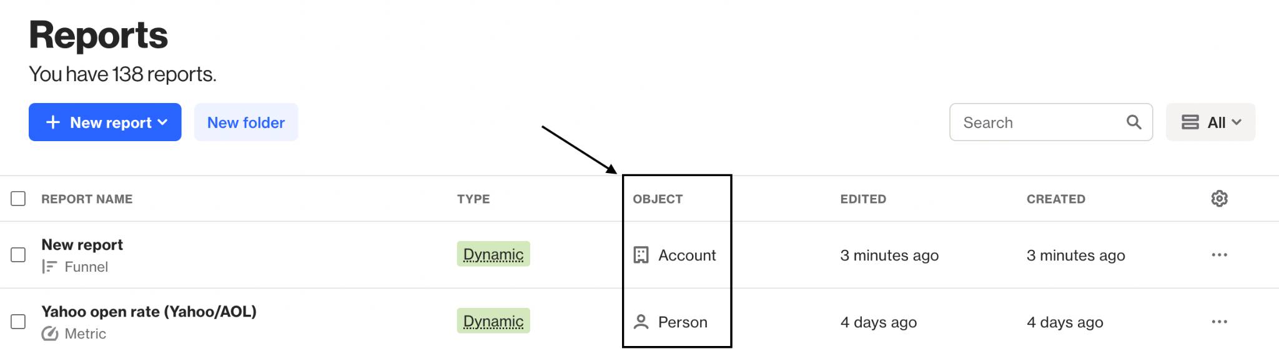Open the All view filter dropdown
Viewport: 1279px width, 351px height.
(x=1210, y=122)
